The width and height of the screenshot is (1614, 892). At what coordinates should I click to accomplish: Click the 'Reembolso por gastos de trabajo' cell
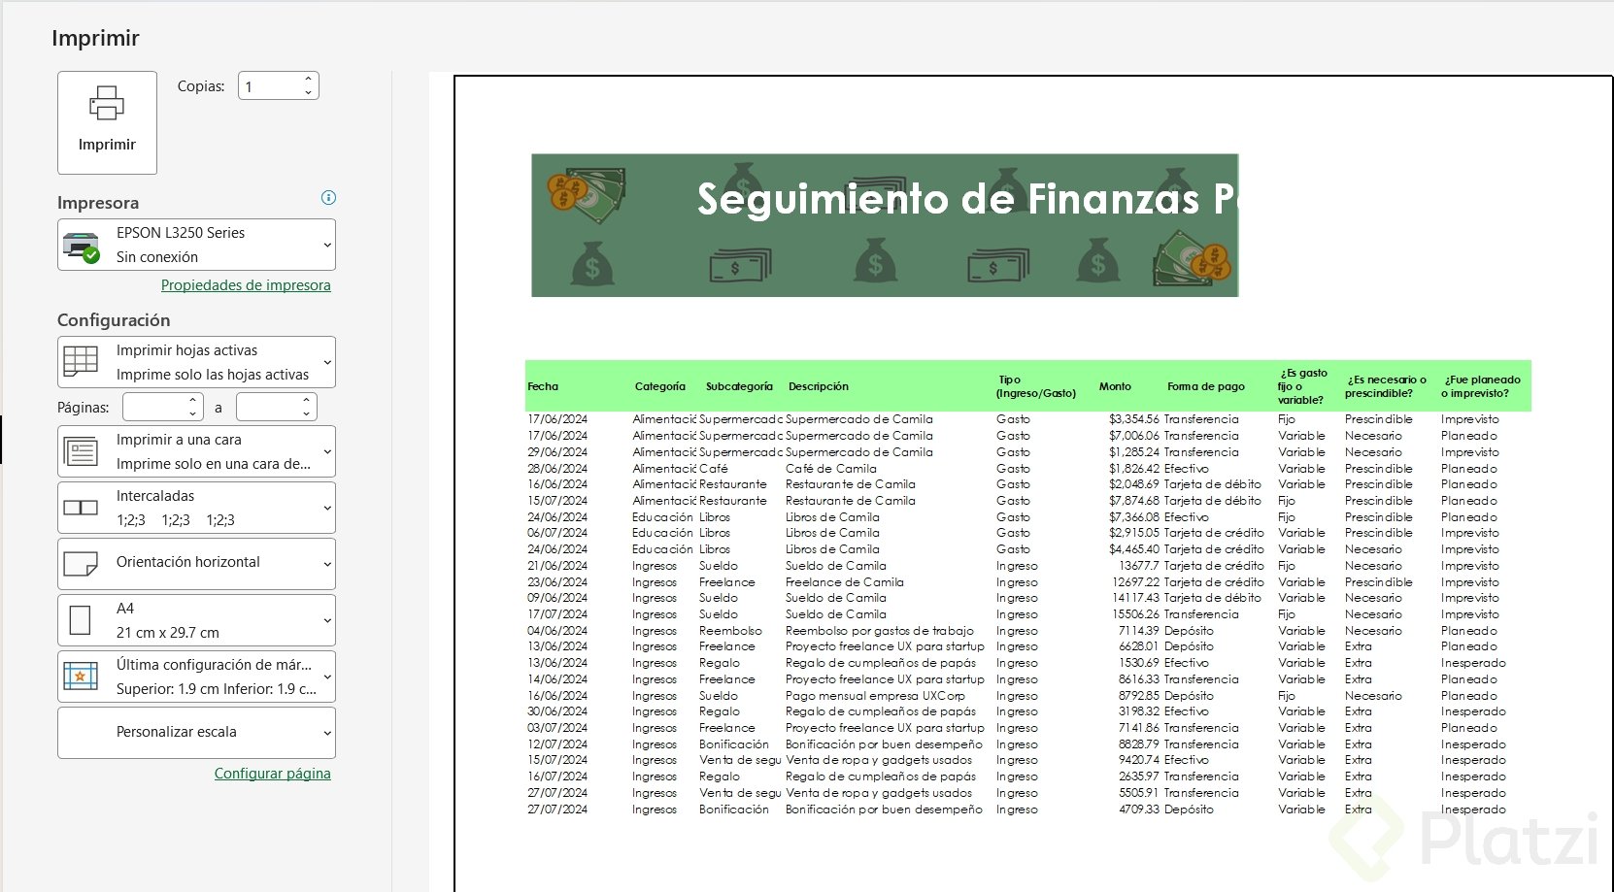click(x=880, y=631)
